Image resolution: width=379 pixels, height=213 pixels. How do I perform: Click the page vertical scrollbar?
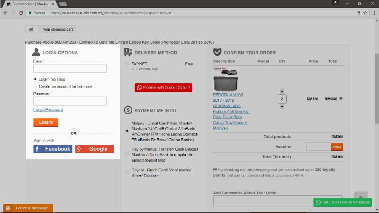[x=377, y=89]
